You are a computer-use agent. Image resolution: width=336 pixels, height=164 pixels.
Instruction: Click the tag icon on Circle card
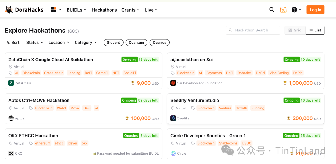(193, 143)
